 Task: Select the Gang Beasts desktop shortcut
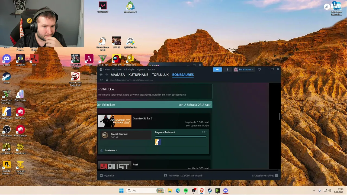20,148
